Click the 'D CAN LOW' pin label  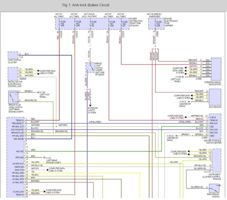[x=18, y=192]
